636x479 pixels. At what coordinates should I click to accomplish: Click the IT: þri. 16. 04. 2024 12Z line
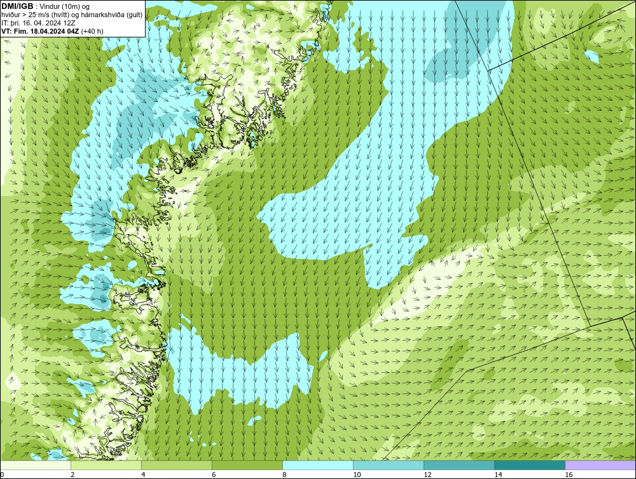click(x=38, y=23)
